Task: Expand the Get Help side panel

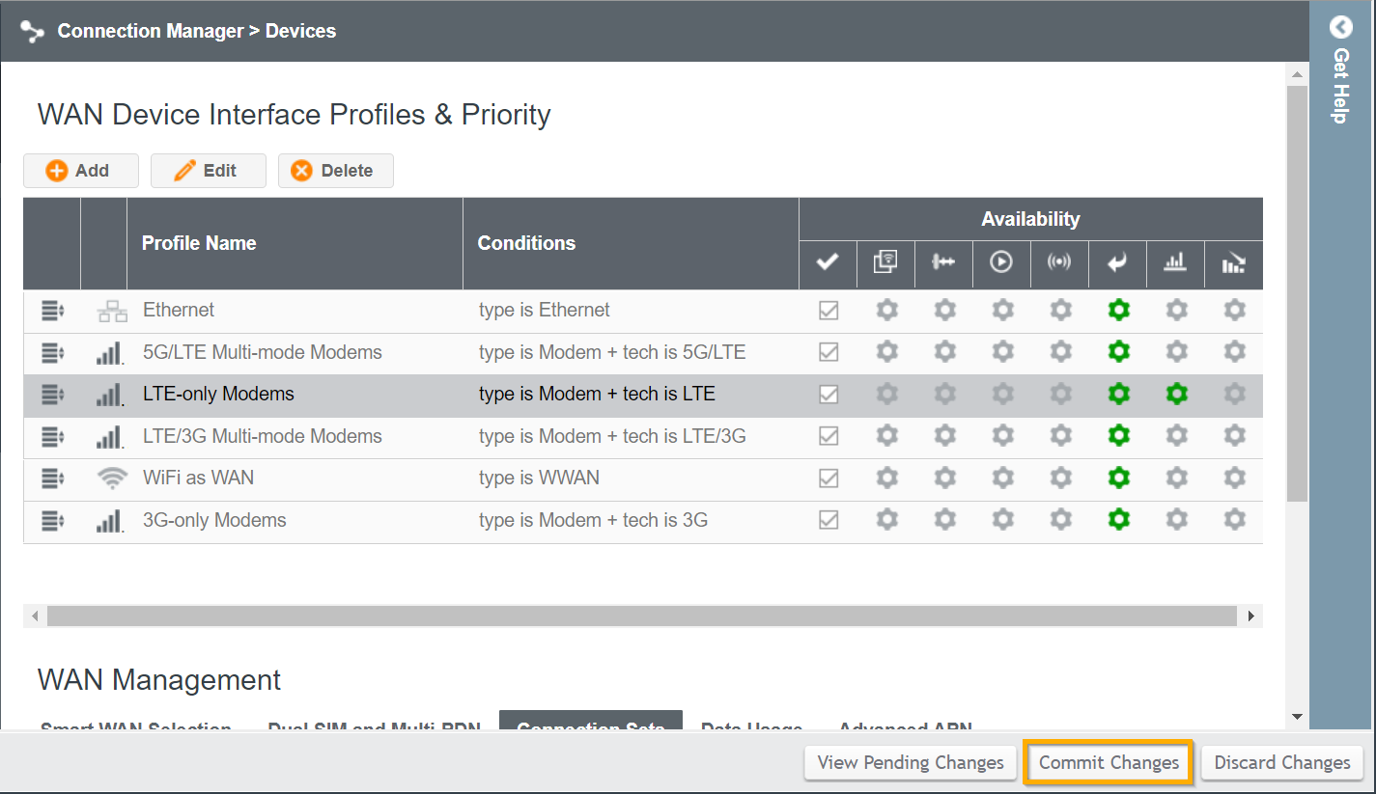Action: 1341,27
